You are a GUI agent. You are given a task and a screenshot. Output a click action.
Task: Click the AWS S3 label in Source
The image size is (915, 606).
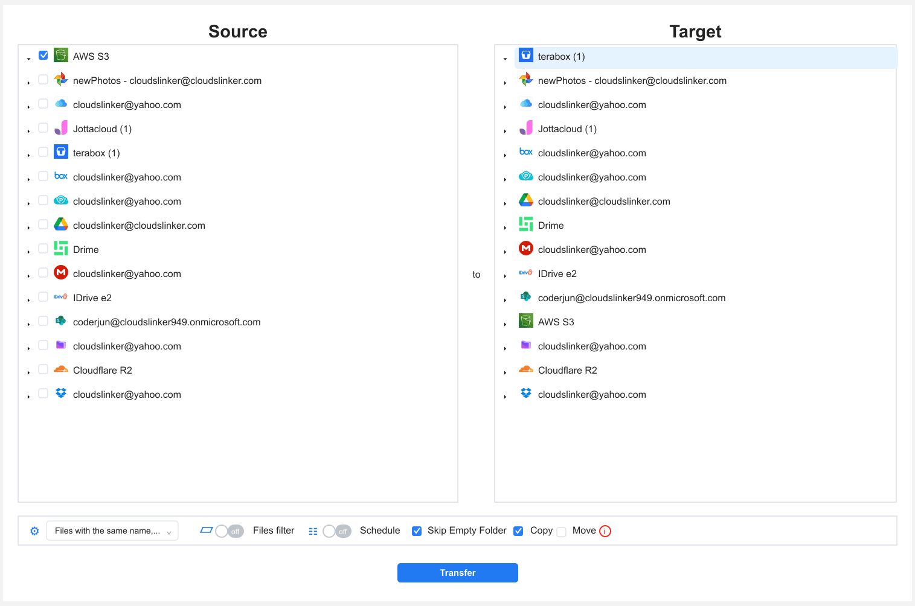point(91,57)
